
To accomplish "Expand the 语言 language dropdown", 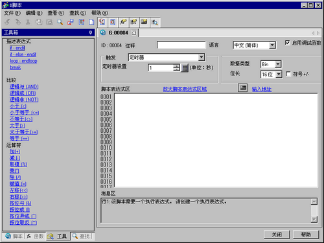I will coord(272,45).
